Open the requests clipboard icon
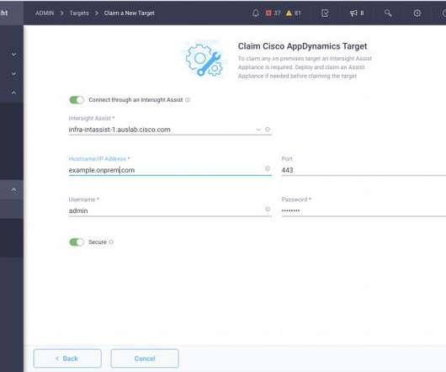The image size is (446, 372). click(x=325, y=13)
